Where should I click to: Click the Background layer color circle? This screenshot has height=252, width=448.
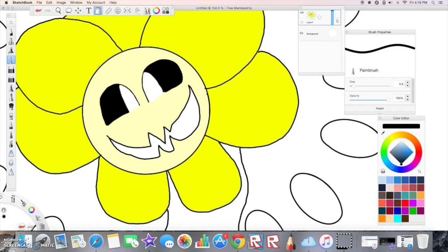coord(332,33)
